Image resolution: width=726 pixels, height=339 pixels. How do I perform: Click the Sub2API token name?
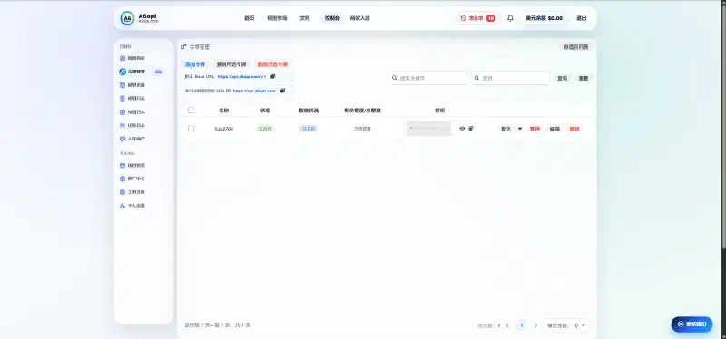pyautogui.click(x=223, y=129)
